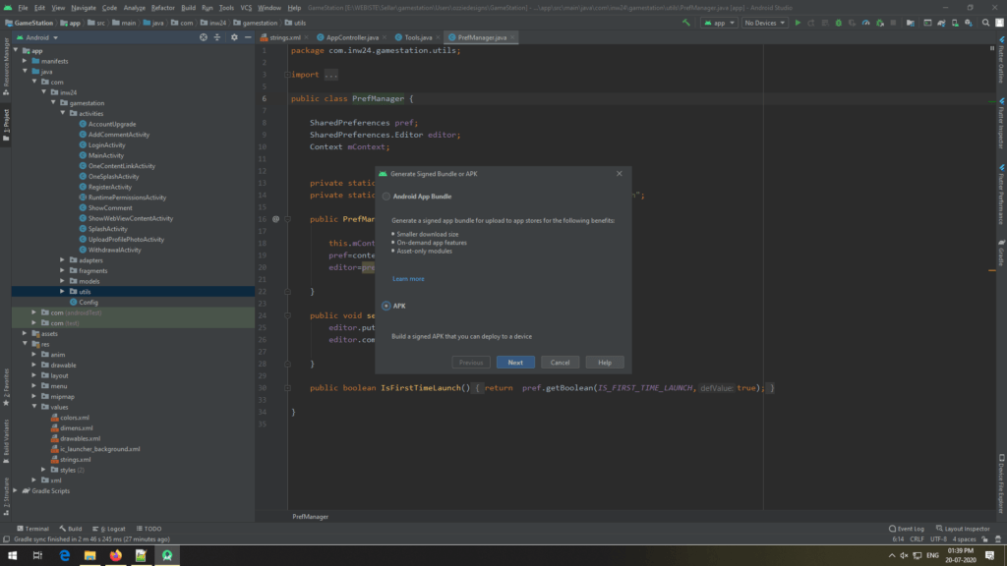1007x566 pixels.
Task: Open the Android project view dropdown
Action: 38,38
